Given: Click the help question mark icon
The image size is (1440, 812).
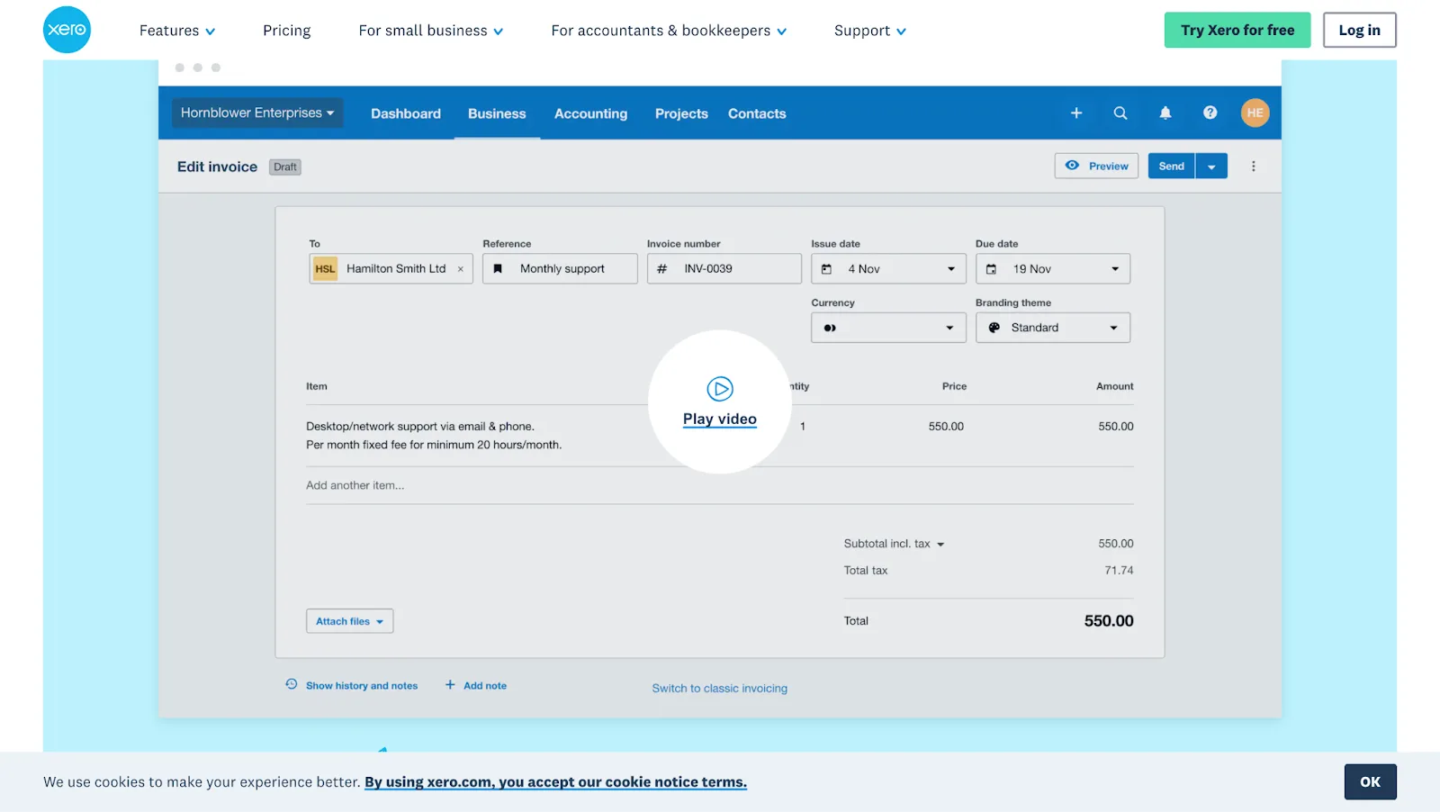Looking at the screenshot, I should (1210, 113).
